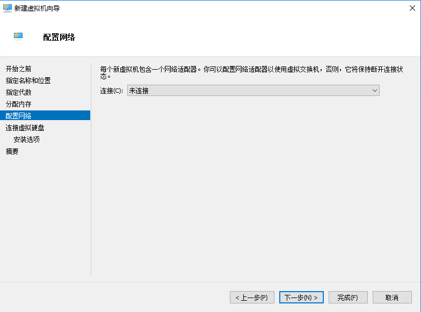Click the 下一步(N) button
421x312 pixels.
[x=301, y=298]
